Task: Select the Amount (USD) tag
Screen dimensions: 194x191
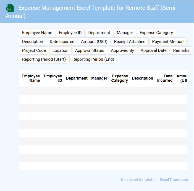Action: click(x=94, y=42)
